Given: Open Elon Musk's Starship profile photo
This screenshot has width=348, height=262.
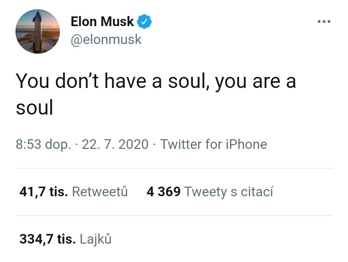Looking at the screenshot, I should click(x=38, y=30).
